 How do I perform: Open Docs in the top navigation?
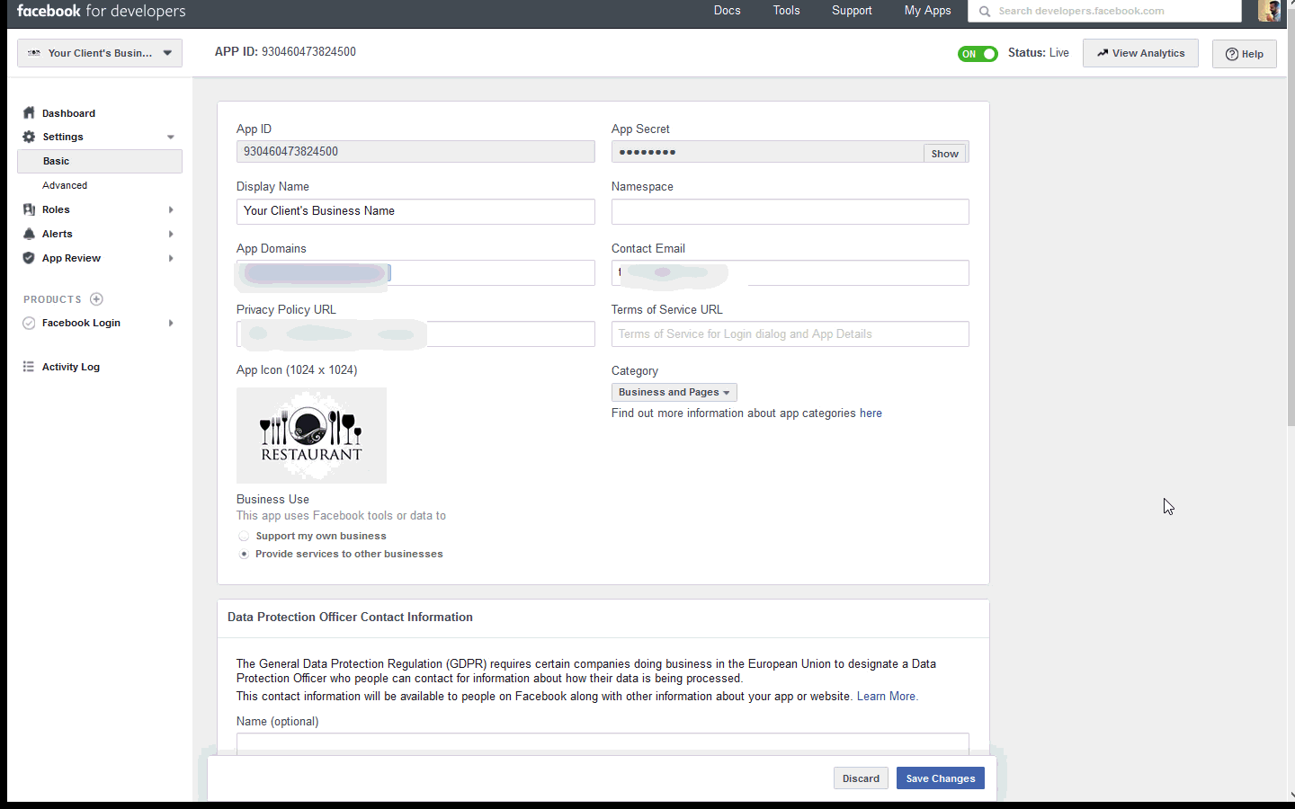(x=728, y=11)
